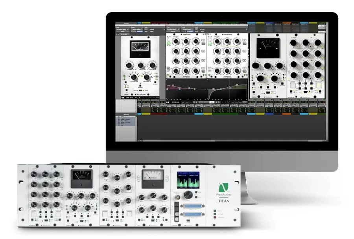This screenshot has height=239, width=354.
Task: Open dropdown arrow in small Dione plugin bottom toolbar
Action: point(136,98)
